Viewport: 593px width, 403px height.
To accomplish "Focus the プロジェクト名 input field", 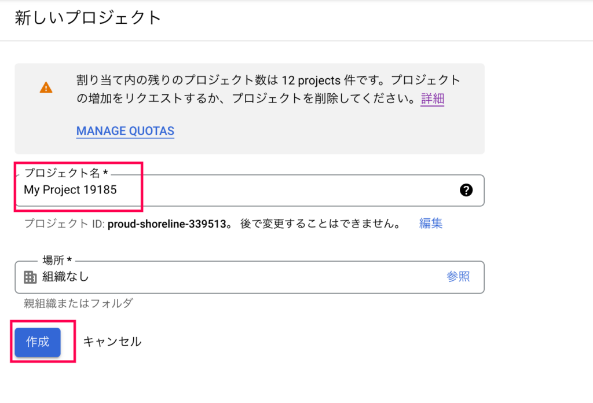I will (250, 190).
